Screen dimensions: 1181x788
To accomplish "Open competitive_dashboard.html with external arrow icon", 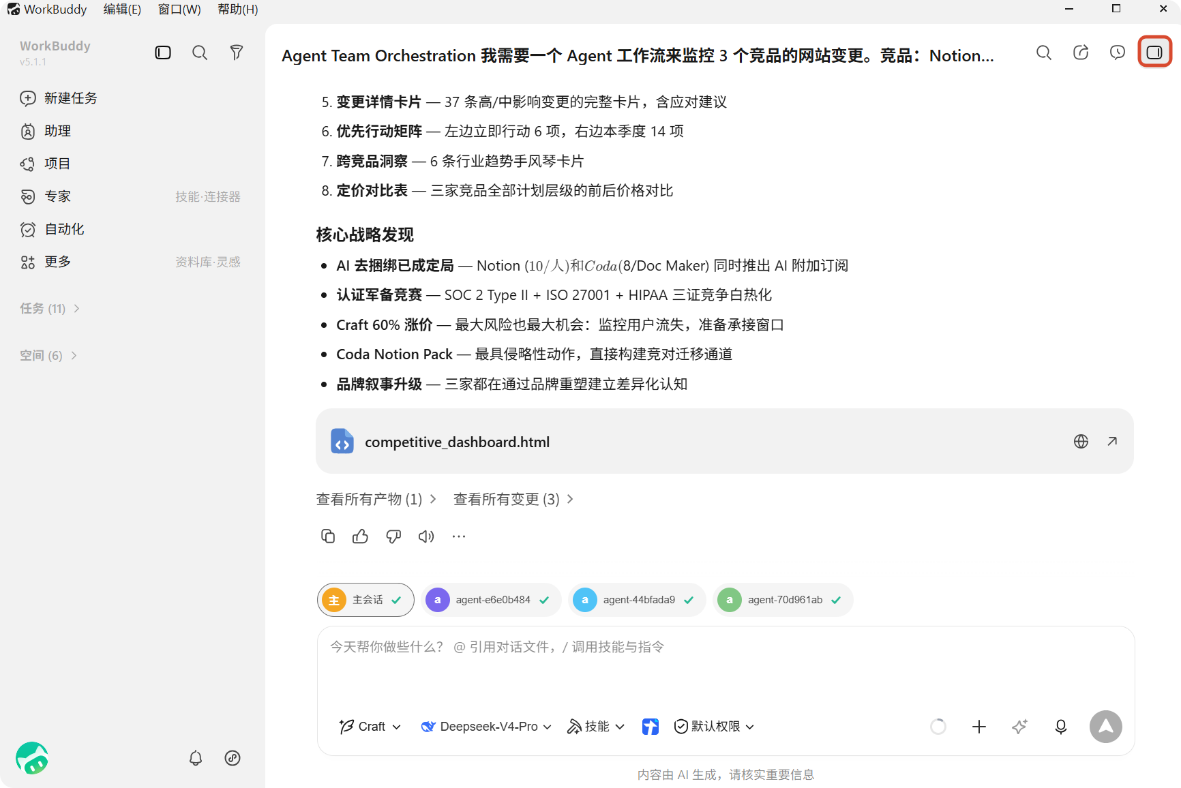I will coord(1112,442).
